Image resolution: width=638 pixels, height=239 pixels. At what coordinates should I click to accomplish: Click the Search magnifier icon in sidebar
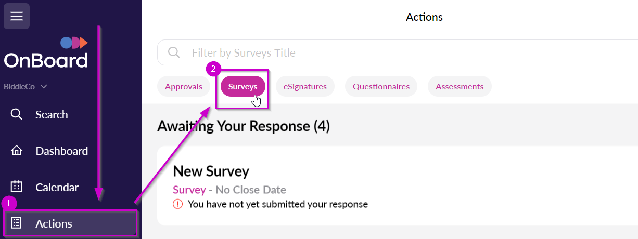pos(17,114)
